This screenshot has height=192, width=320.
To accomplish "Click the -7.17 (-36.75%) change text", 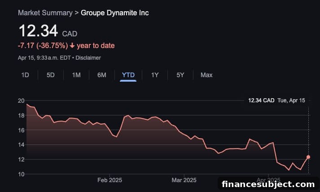I will [43, 45].
